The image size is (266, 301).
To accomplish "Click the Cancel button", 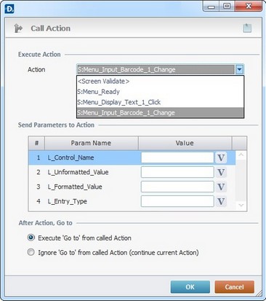I will (234, 287).
